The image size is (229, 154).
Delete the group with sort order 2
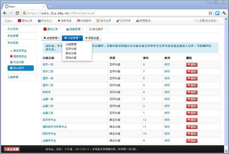(192, 106)
